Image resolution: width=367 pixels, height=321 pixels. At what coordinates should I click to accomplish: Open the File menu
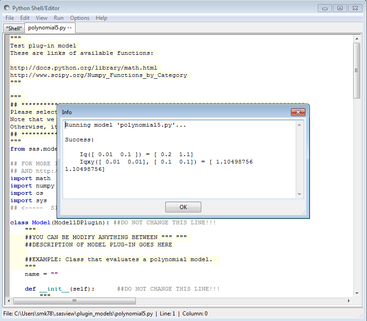point(10,18)
